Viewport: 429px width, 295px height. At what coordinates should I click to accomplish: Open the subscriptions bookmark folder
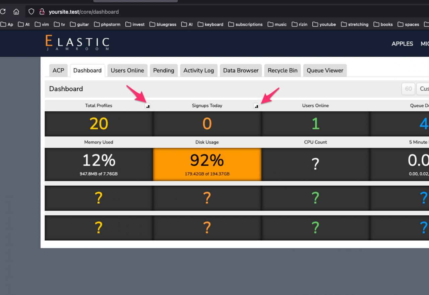pyautogui.click(x=246, y=24)
